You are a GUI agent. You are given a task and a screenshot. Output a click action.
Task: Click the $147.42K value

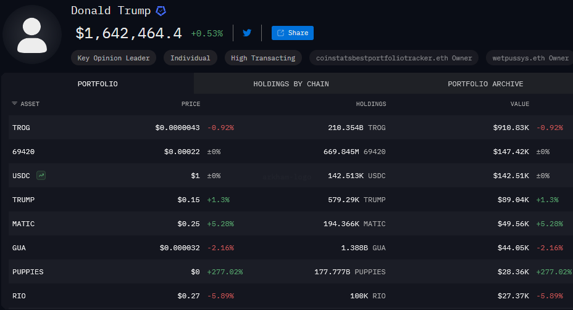click(x=511, y=152)
